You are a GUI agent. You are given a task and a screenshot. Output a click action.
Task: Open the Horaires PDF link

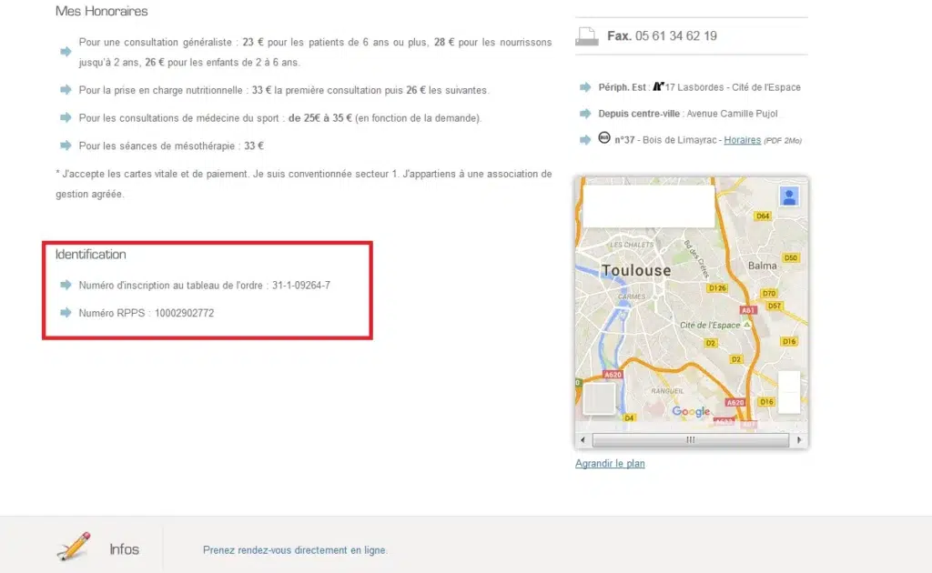[x=742, y=140]
